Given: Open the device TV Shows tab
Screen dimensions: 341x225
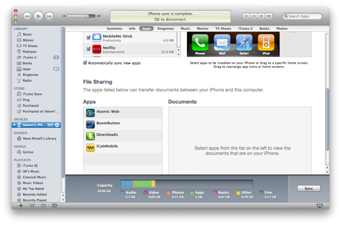Looking at the screenshot, I should pos(223,29).
